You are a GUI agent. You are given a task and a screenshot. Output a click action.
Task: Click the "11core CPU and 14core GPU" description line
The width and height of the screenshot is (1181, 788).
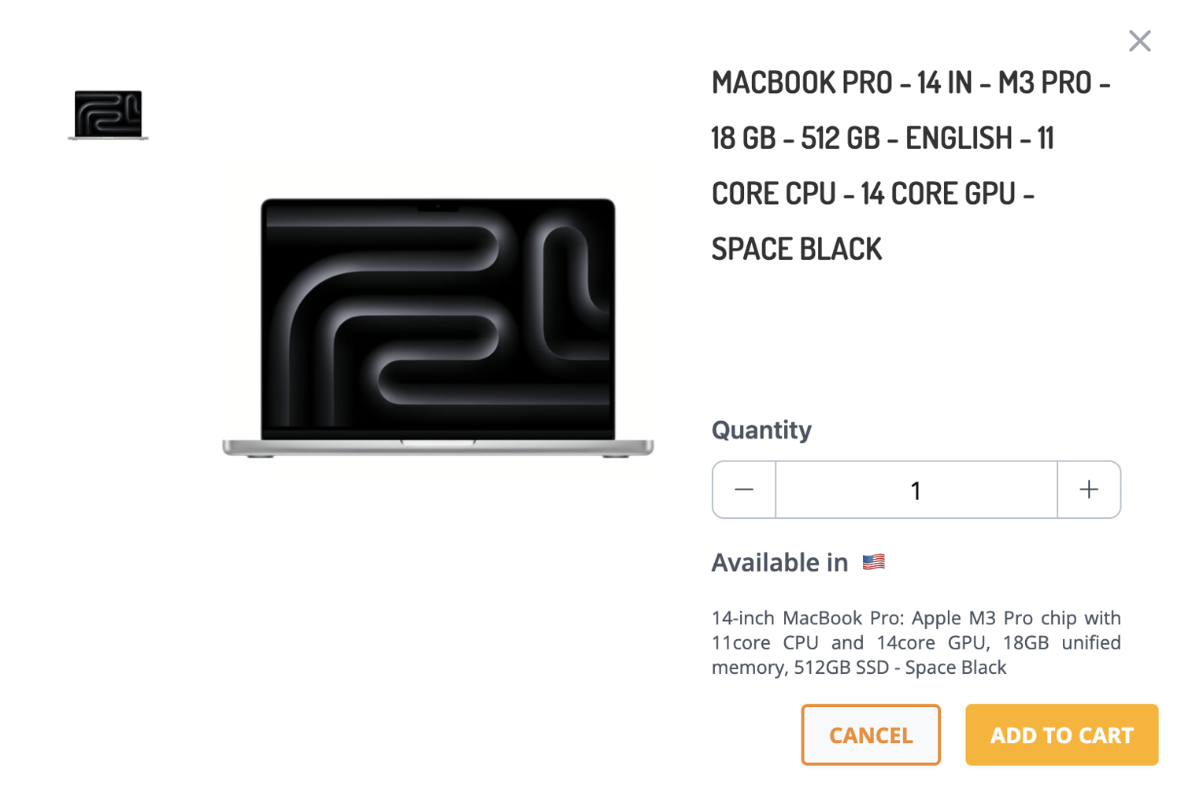(x=916, y=642)
